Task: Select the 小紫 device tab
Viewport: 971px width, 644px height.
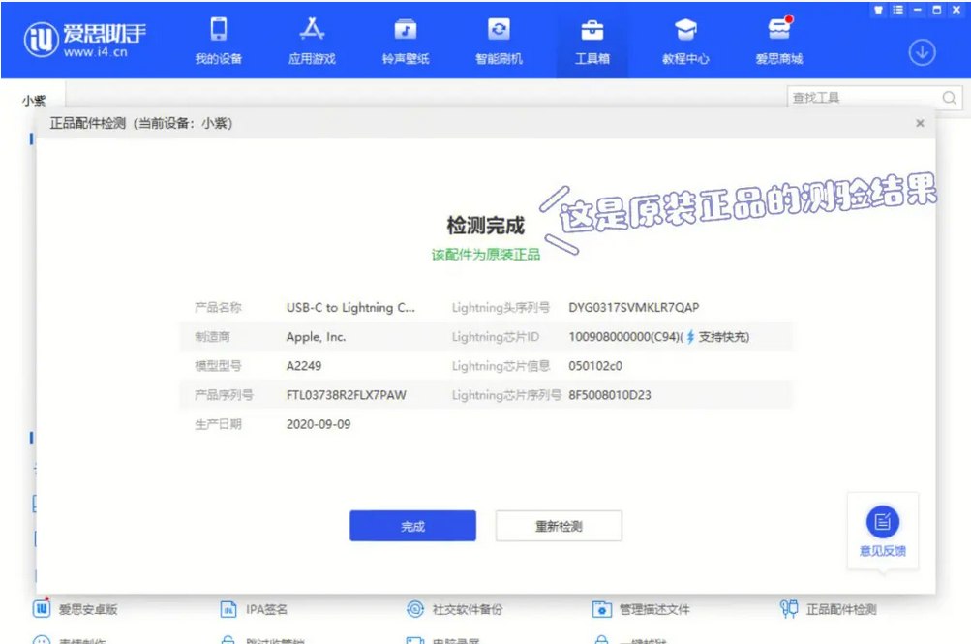Action: (34, 101)
